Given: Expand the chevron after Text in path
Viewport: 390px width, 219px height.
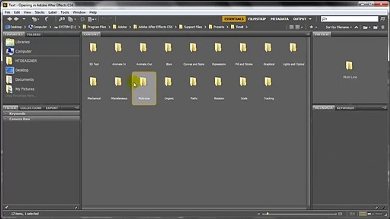Looking at the screenshot, I should point(246,27).
